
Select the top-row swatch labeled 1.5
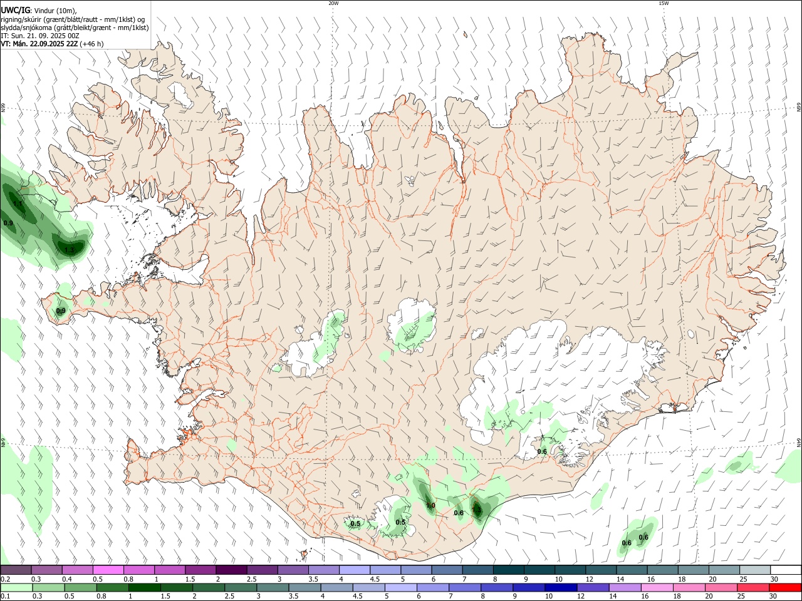200,570
